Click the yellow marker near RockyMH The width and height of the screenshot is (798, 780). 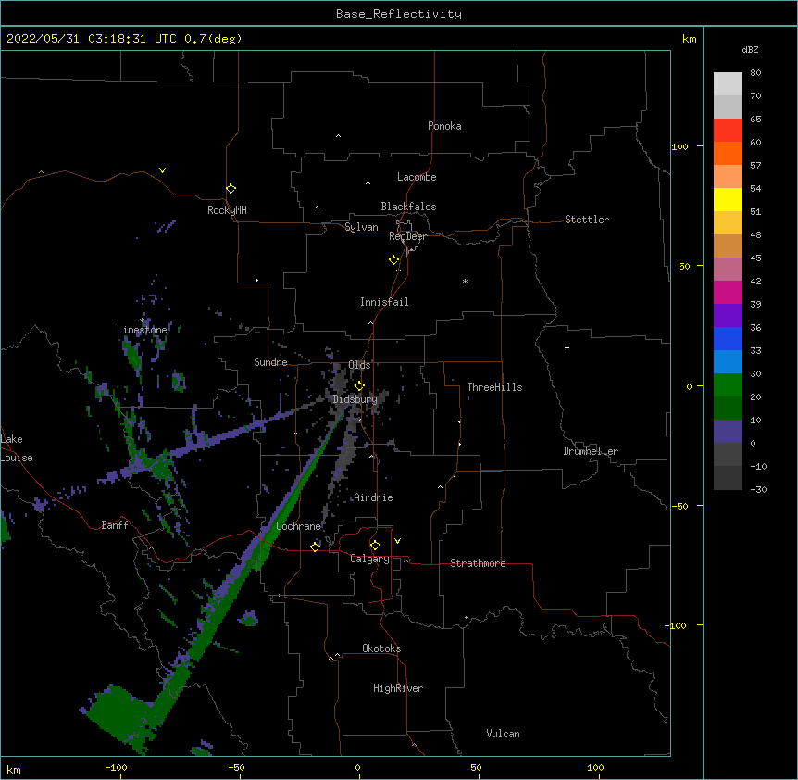pyautogui.click(x=231, y=189)
